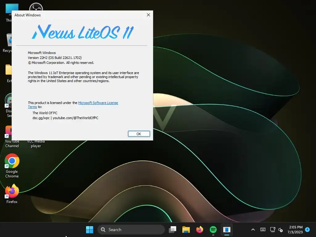Select the Discord Server desktop shortcut

click(x=8, y=105)
